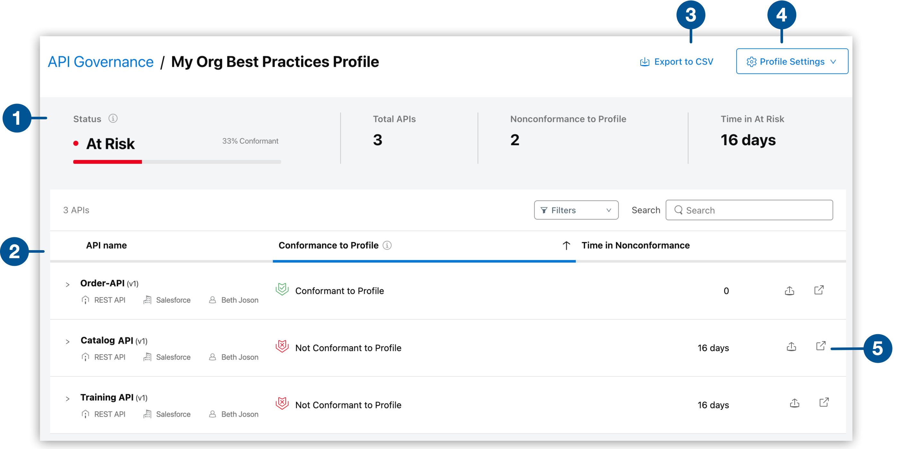Click the upload icon on the Training API row
This screenshot has width=905, height=449.
[x=795, y=404]
